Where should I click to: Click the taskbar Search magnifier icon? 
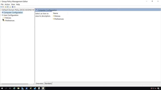(6, 88)
